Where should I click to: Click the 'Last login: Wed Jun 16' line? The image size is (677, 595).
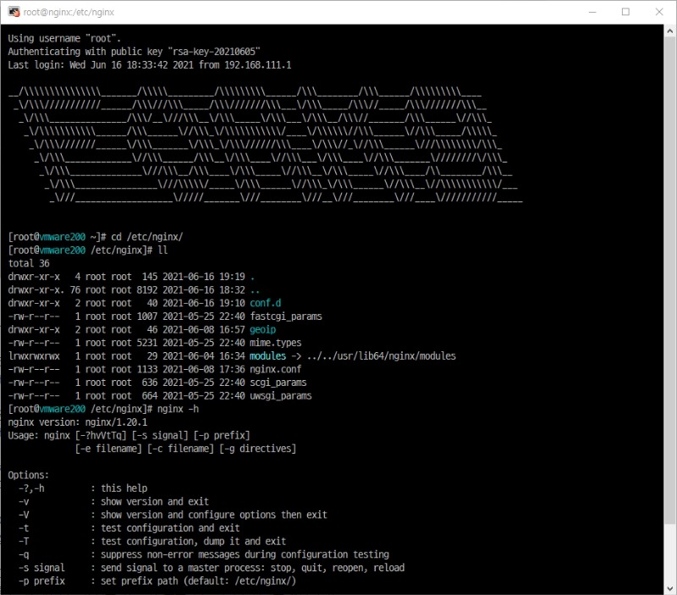150,65
